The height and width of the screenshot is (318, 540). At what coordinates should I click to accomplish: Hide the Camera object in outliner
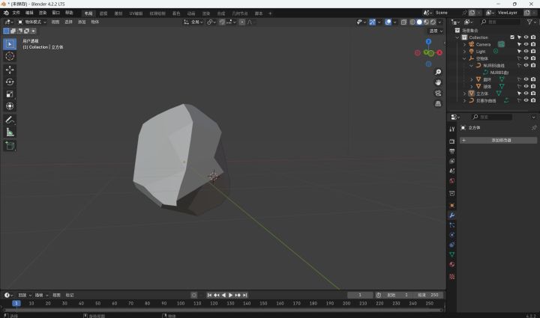pyautogui.click(x=525, y=44)
